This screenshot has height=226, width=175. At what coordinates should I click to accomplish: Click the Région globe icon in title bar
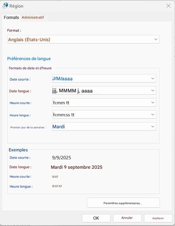pyautogui.click(x=5, y=6)
